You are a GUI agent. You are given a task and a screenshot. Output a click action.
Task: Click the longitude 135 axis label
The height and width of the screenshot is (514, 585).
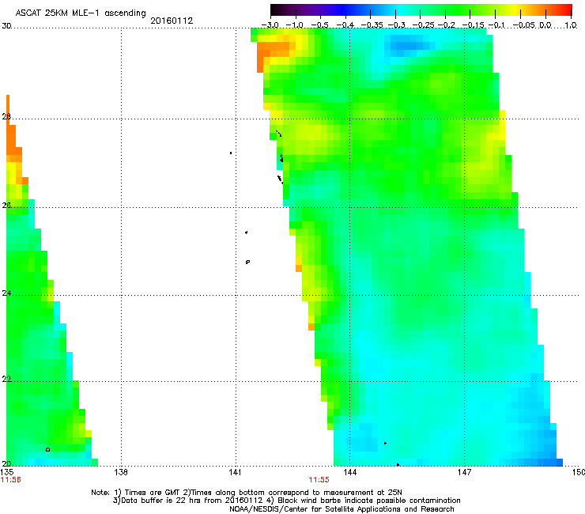pyautogui.click(x=7, y=472)
